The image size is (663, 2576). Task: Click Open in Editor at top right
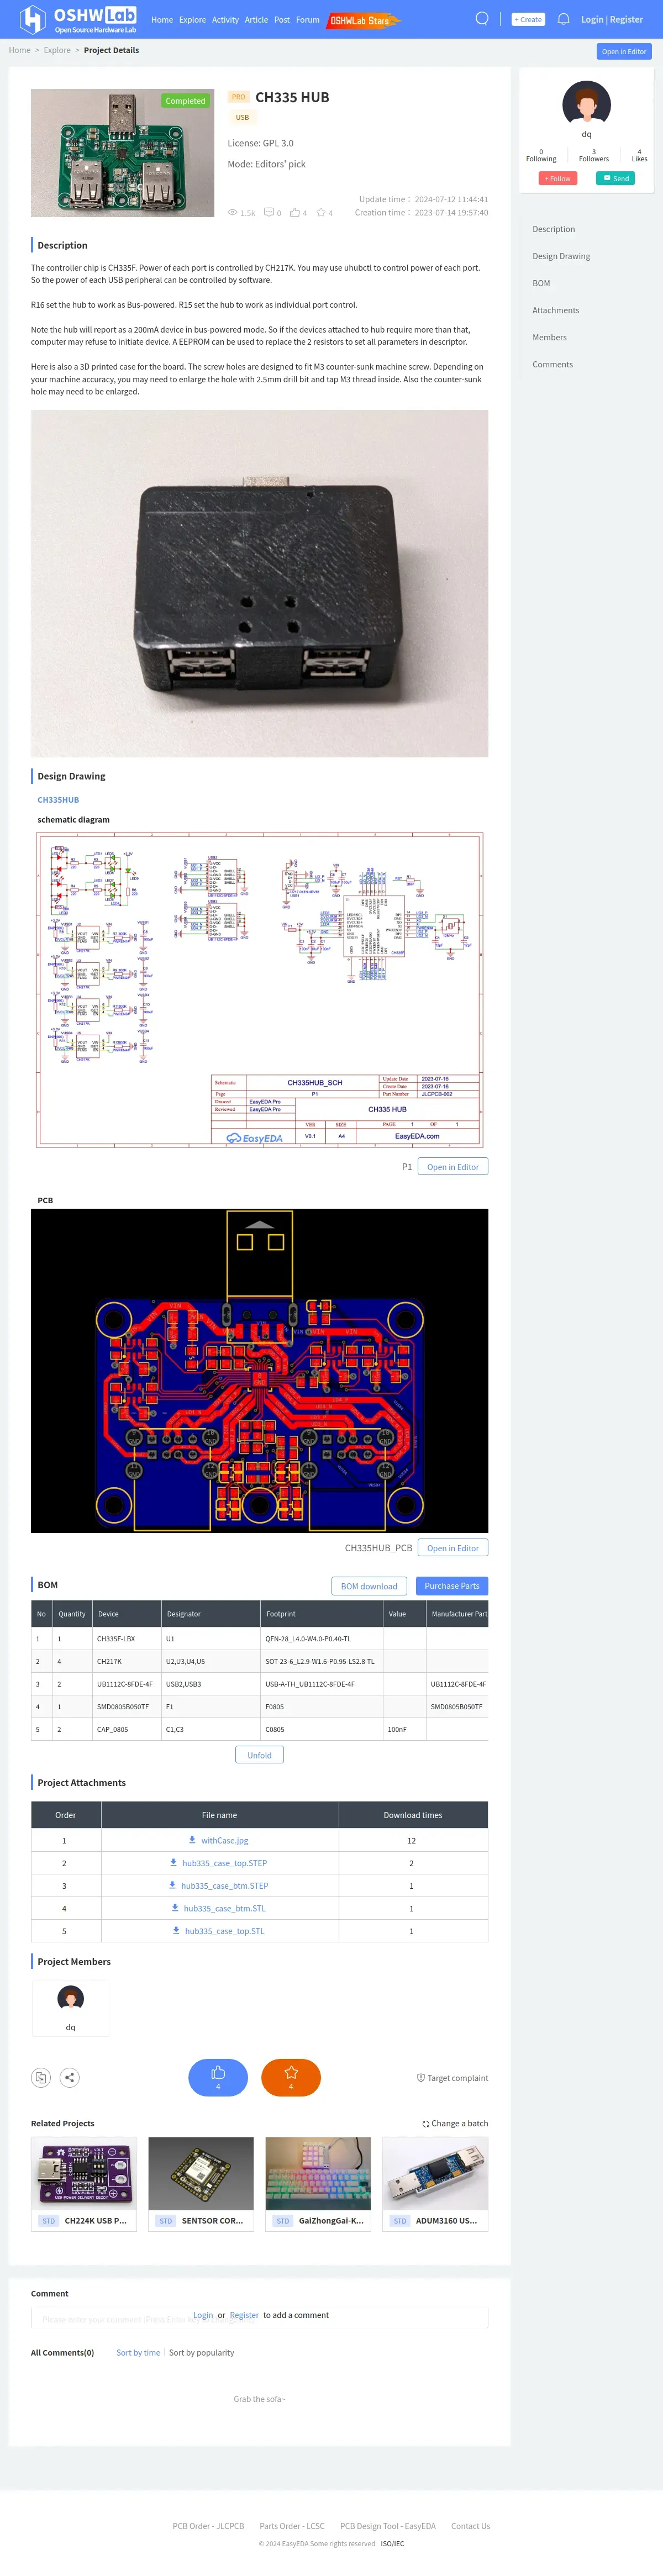[624, 51]
